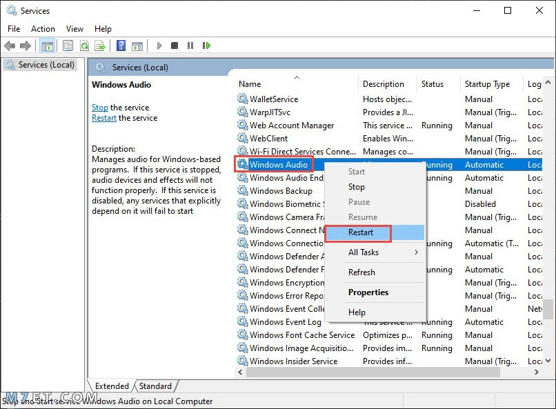The height and width of the screenshot is (409, 556).
Task: Open the blue Help toolbar icon
Action: [x=121, y=46]
